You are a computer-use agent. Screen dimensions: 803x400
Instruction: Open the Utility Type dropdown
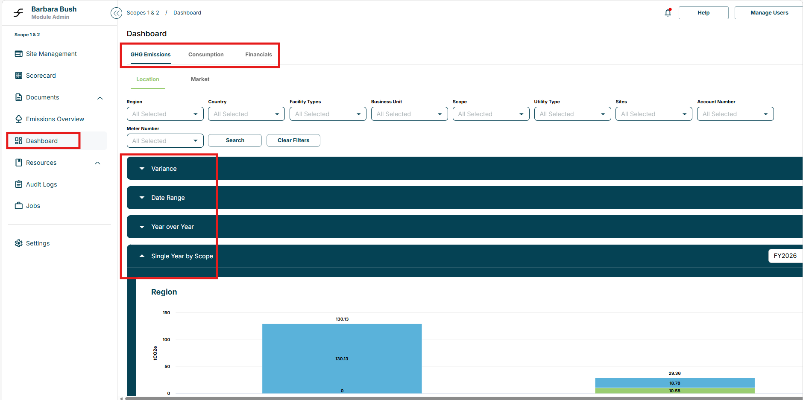[x=572, y=114]
